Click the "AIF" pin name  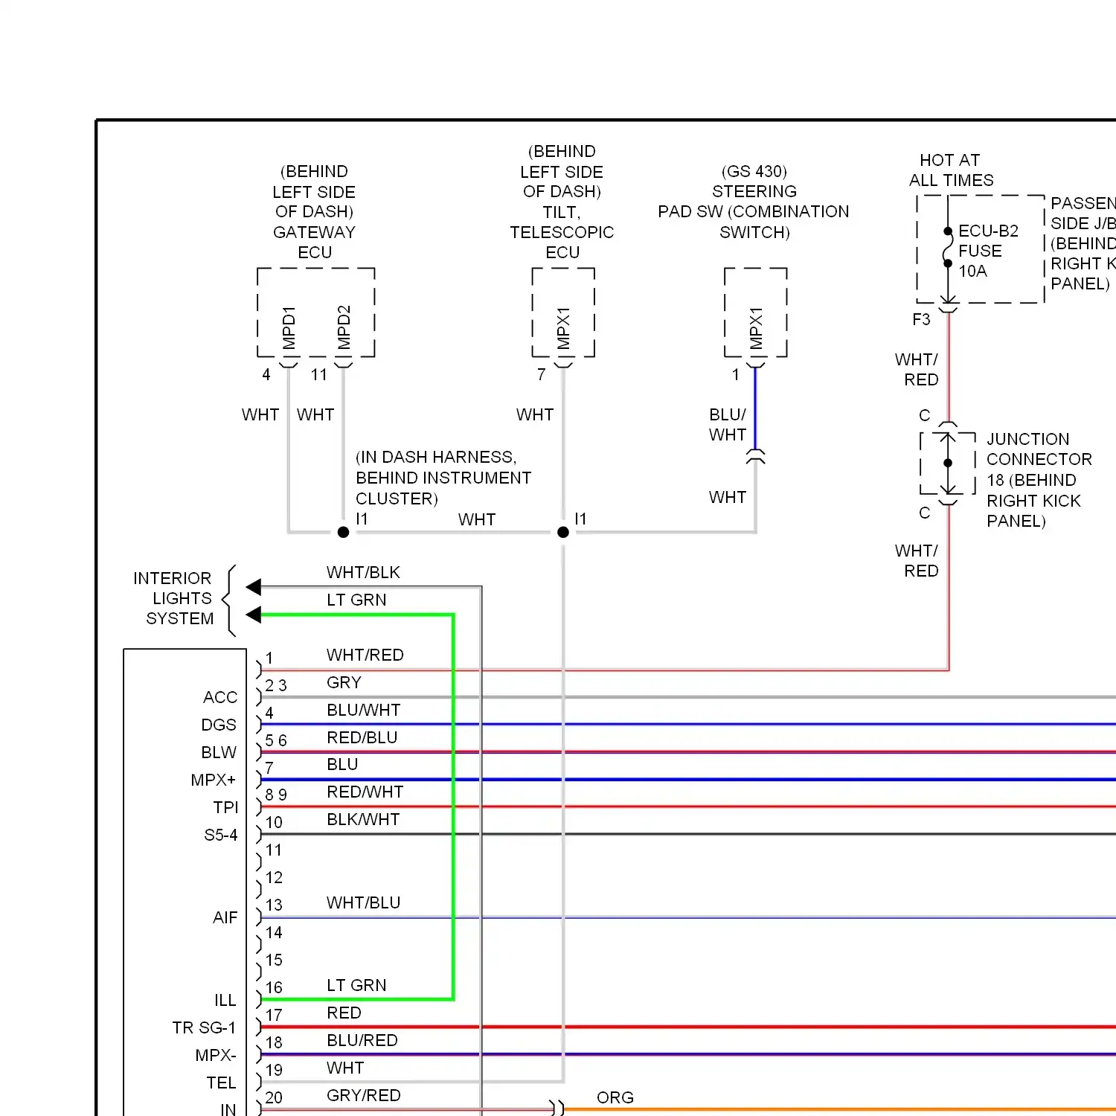[225, 917]
